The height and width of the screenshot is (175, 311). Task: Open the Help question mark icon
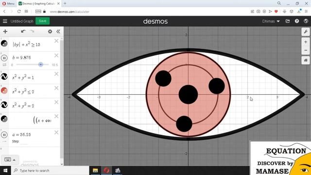297,21
